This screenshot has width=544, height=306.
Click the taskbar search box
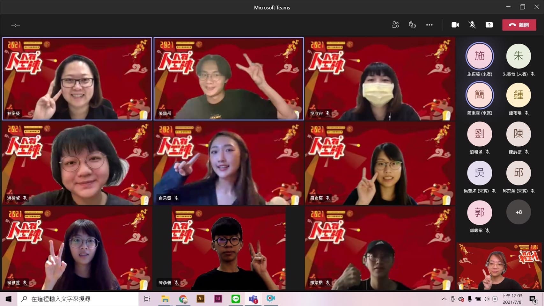tap(78, 299)
